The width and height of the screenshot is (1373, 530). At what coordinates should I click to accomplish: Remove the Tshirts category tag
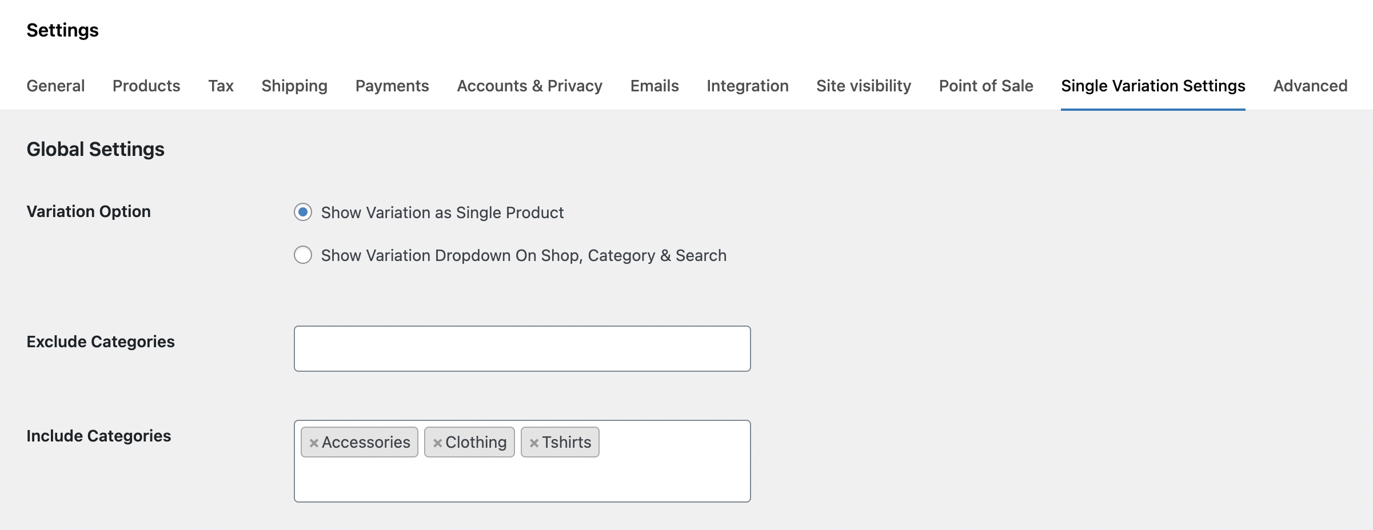point(534,443)
